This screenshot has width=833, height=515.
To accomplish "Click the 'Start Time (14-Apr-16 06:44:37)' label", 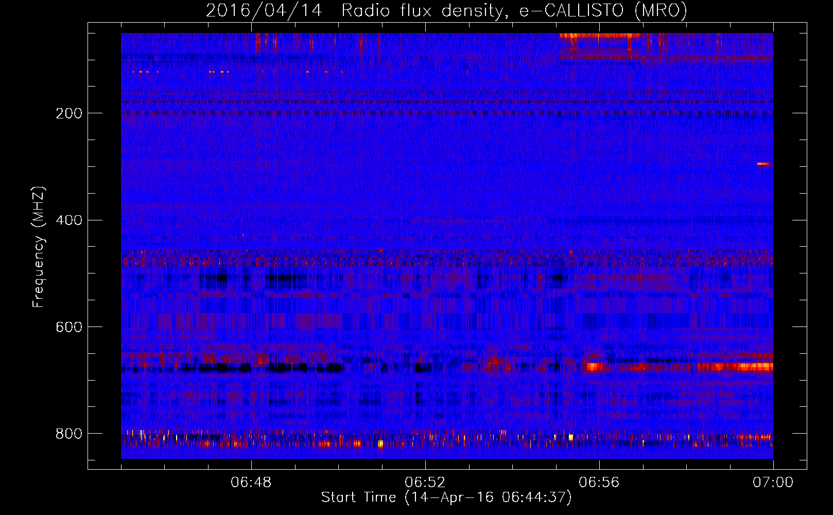I will tap(446, 497).
